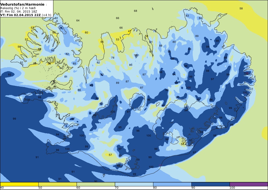The image size is (268, 190).
Task: Click the medium blue 80–90 legend band
Action: [172, 184]
